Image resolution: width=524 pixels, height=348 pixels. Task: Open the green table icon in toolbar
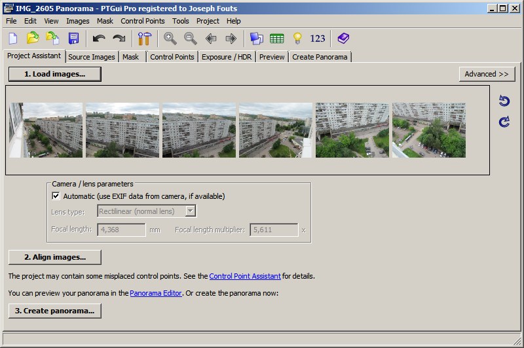coord(277,39)
